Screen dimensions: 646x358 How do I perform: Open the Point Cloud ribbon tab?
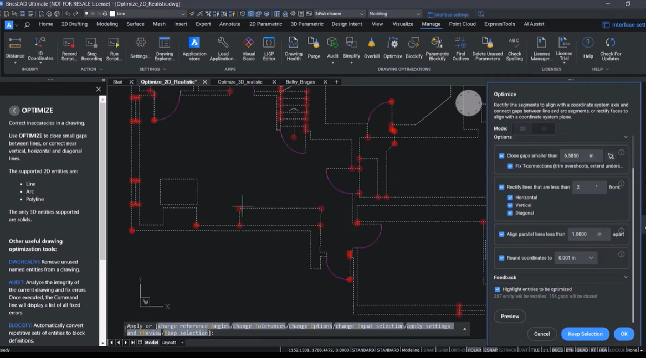[462, 24]
